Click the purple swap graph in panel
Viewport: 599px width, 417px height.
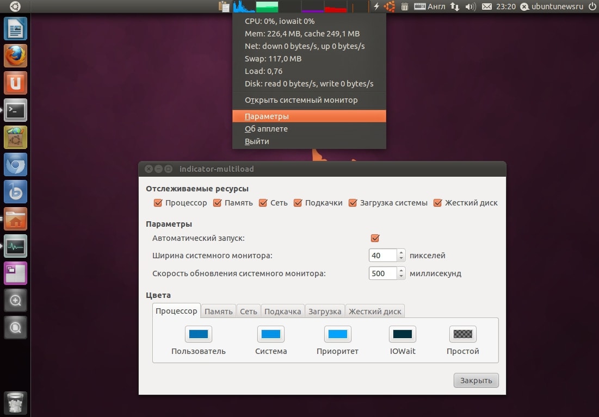pos(312,7)
